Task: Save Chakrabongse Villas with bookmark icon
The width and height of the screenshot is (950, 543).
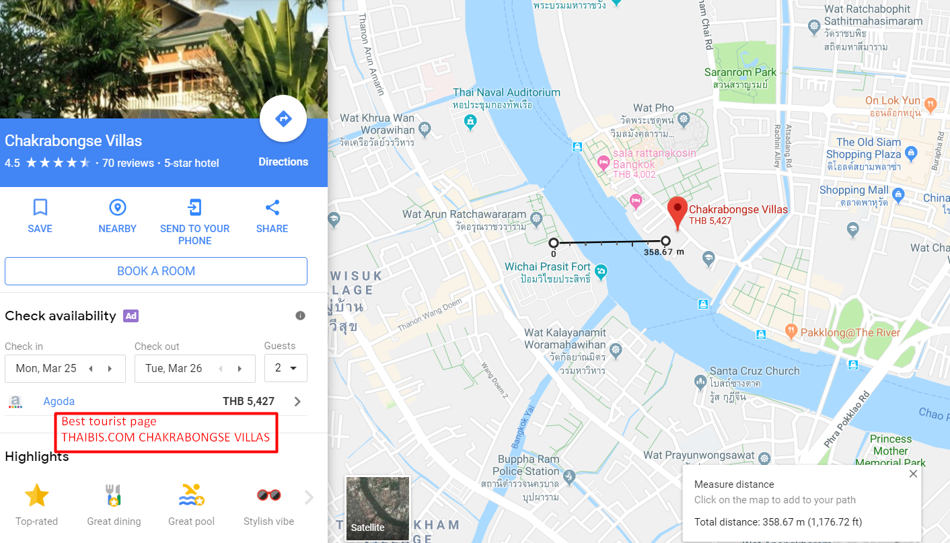Action: click(x=40, y=207)
